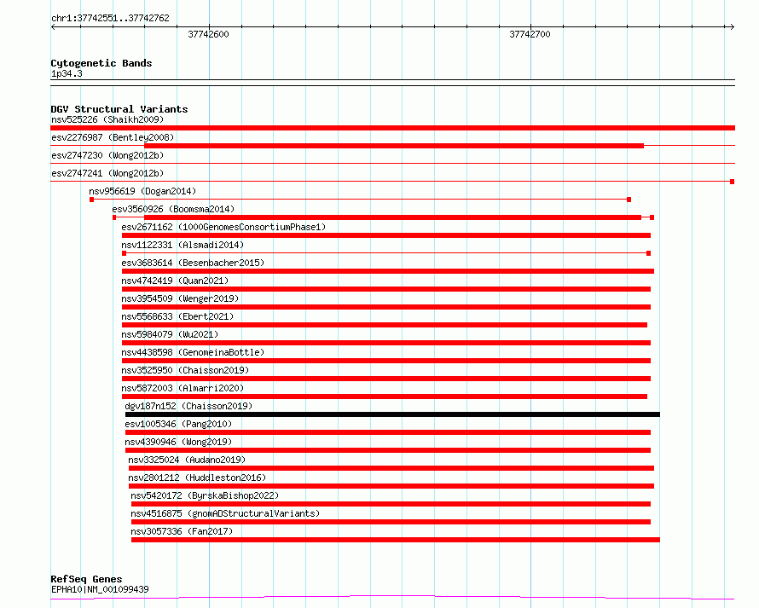The image size is (759, 608).
Task: Click the esv2747241 (Wong2012b) label
Action: coord(107,173)
